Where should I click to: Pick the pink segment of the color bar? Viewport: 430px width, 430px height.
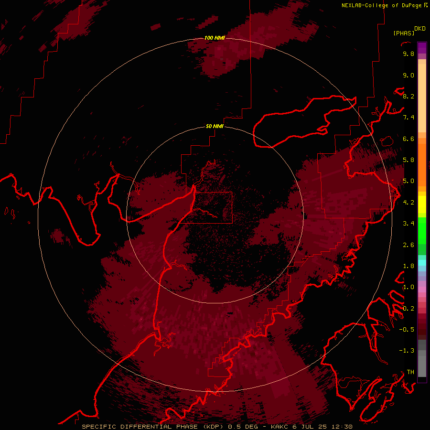[x=422, y=290]
